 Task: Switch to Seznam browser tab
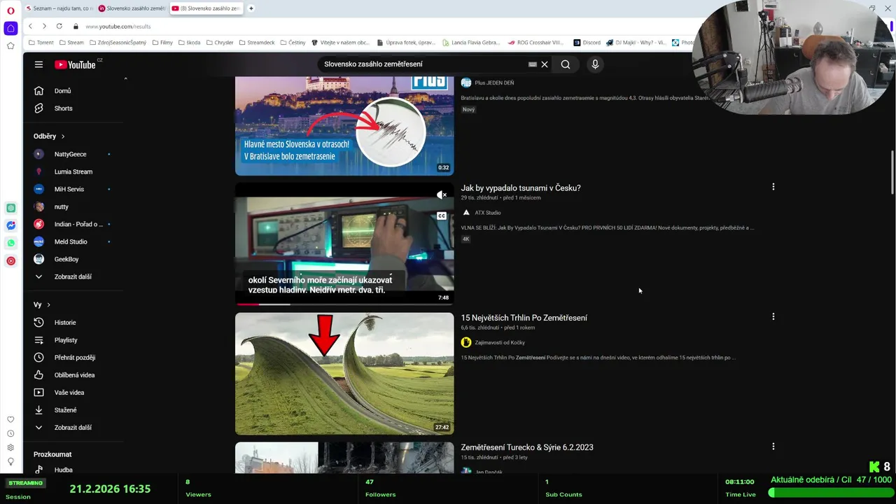tap(59, 8)
